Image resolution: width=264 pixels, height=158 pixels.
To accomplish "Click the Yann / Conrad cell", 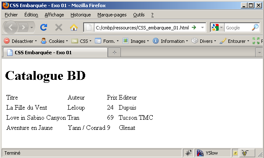I will (x=86, y=128).
